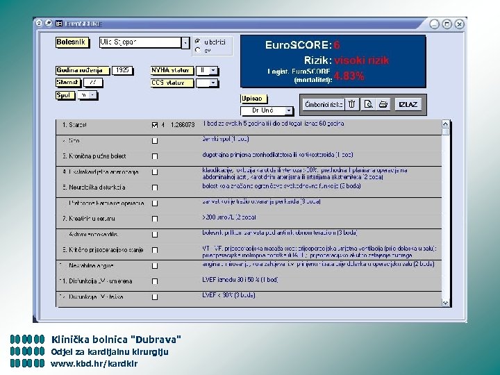Click the Starost field showing 77
Screen dimensions: 500x375
point(93,83)
